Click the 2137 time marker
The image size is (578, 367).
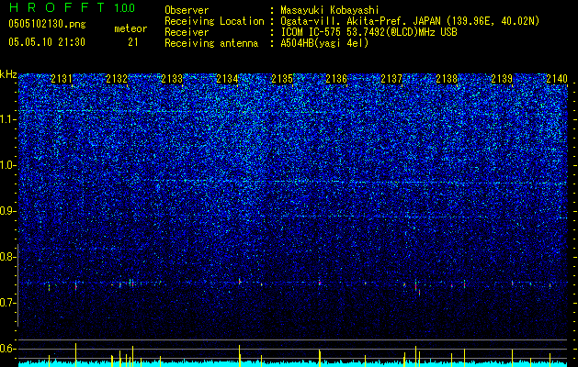(391, 79)
